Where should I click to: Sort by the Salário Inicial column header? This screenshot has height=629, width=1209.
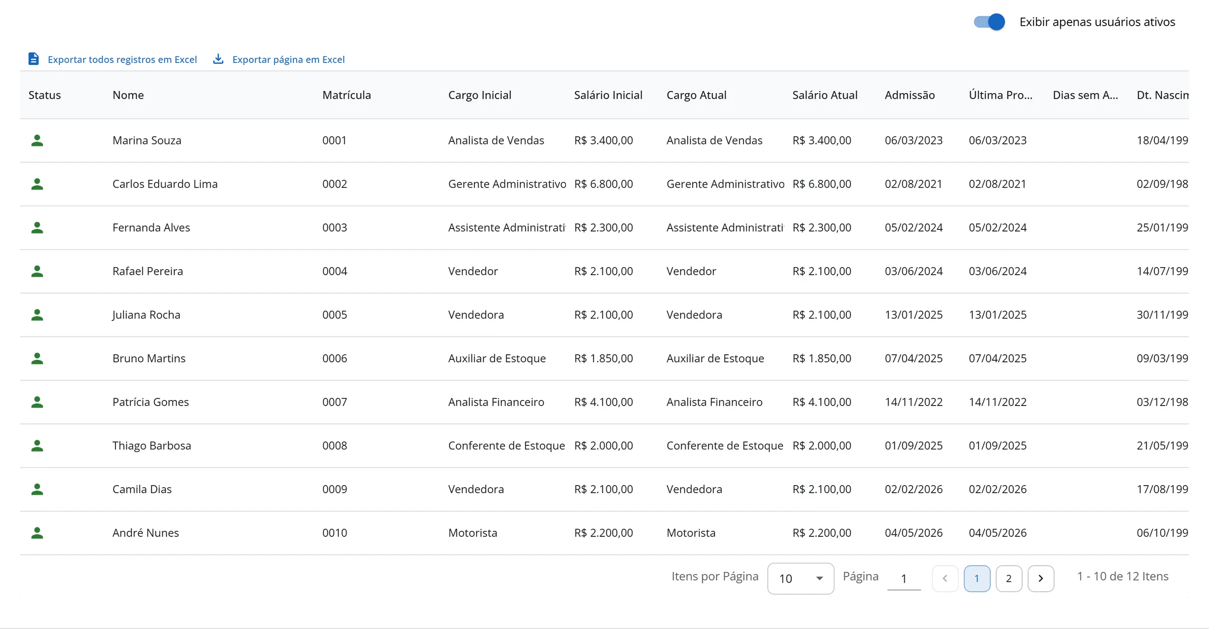[608, 95]
